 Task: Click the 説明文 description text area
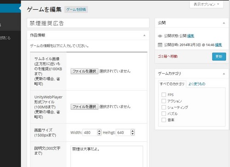(x=107, y=156)
